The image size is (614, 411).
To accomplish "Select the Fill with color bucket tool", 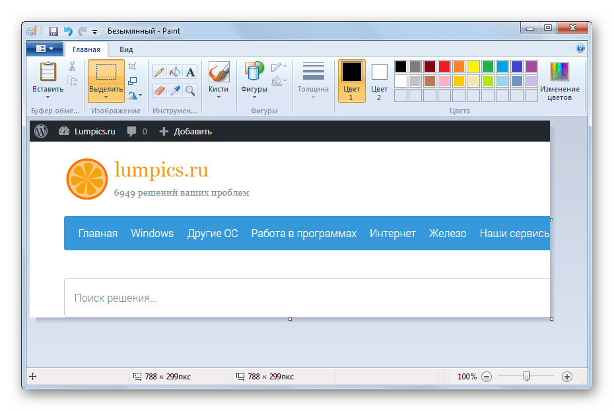I will click(174, 71).
